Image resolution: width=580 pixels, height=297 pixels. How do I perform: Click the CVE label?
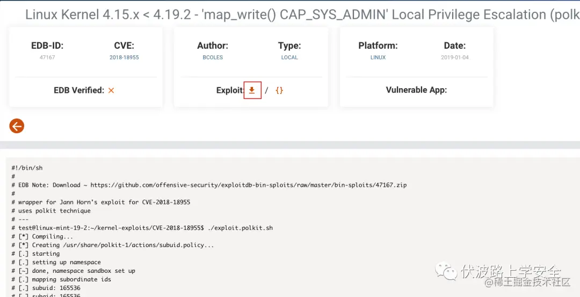click(124, 46)
